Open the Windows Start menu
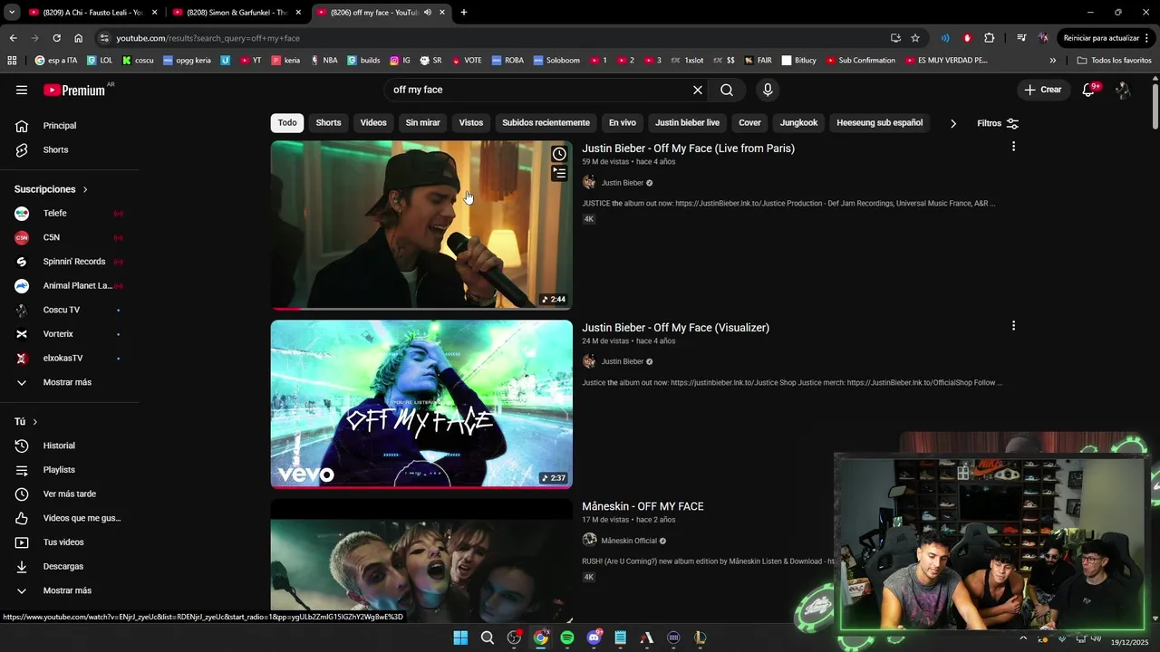This screenshot has height=652, width=1160. pos(460,638)
